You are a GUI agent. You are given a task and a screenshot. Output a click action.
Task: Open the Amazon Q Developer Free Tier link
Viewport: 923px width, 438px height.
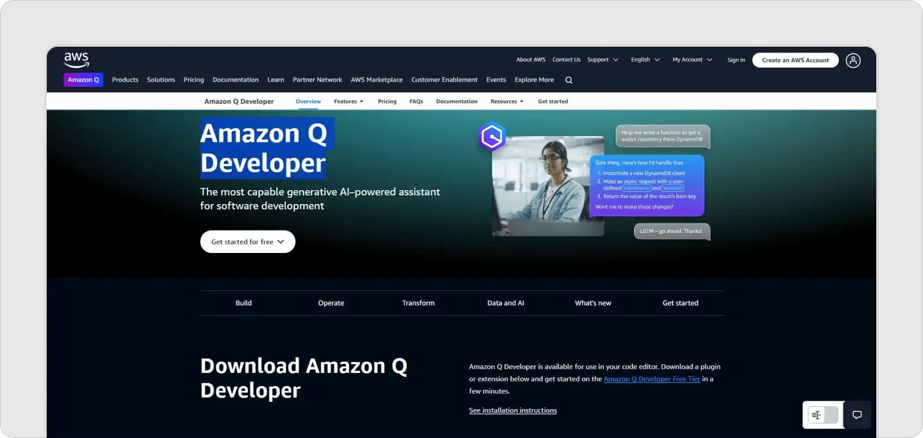[x=651, y=379]
